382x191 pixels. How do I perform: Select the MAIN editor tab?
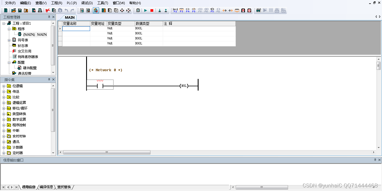click(x=70, y=18)
